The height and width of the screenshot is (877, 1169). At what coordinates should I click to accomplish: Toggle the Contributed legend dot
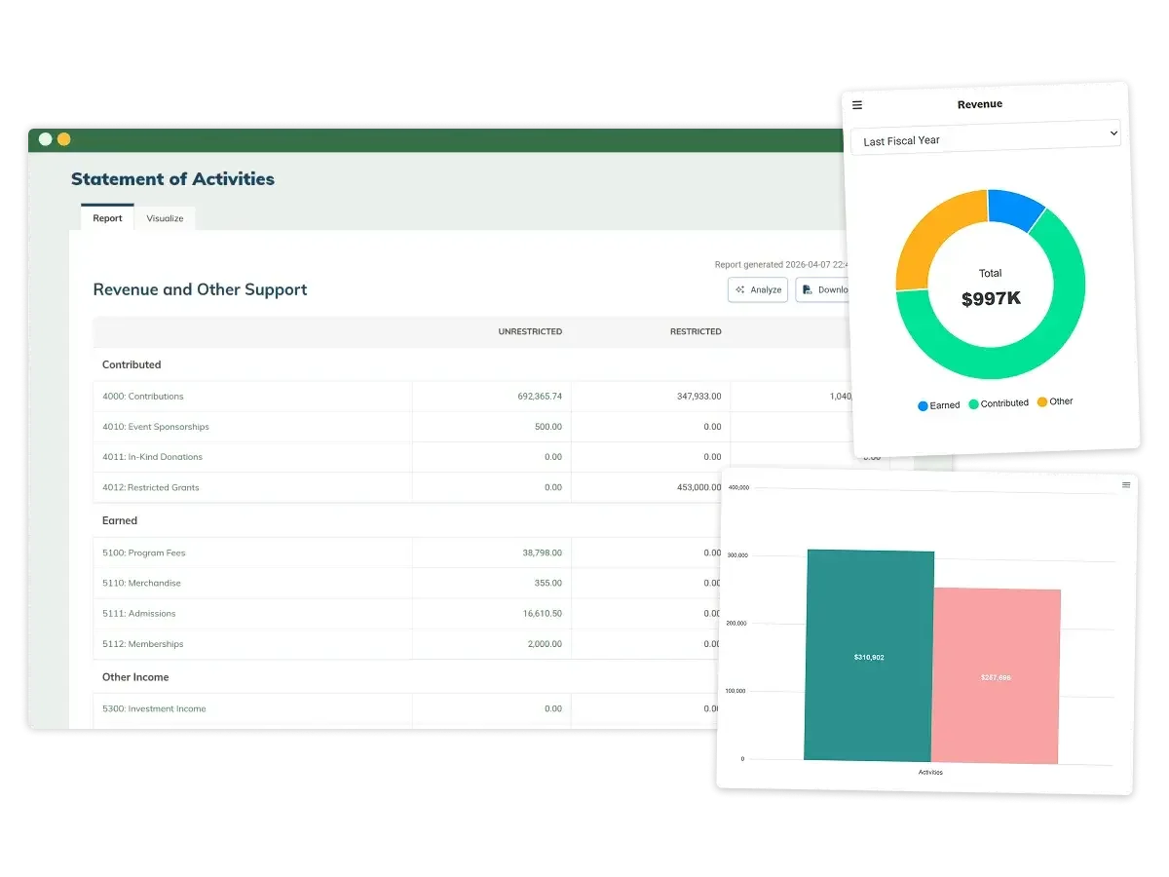[x=973, y=404]
